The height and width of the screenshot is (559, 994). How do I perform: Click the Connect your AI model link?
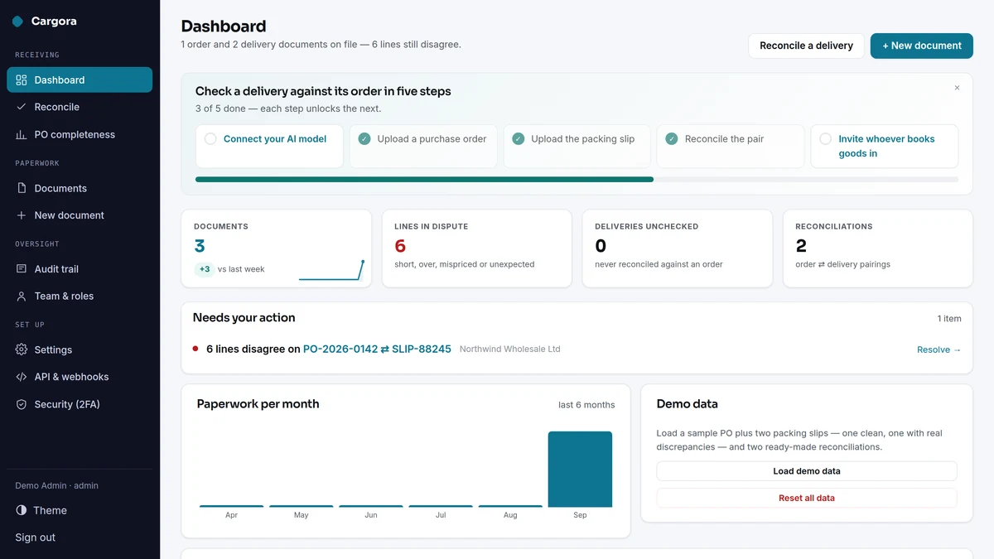275,139
